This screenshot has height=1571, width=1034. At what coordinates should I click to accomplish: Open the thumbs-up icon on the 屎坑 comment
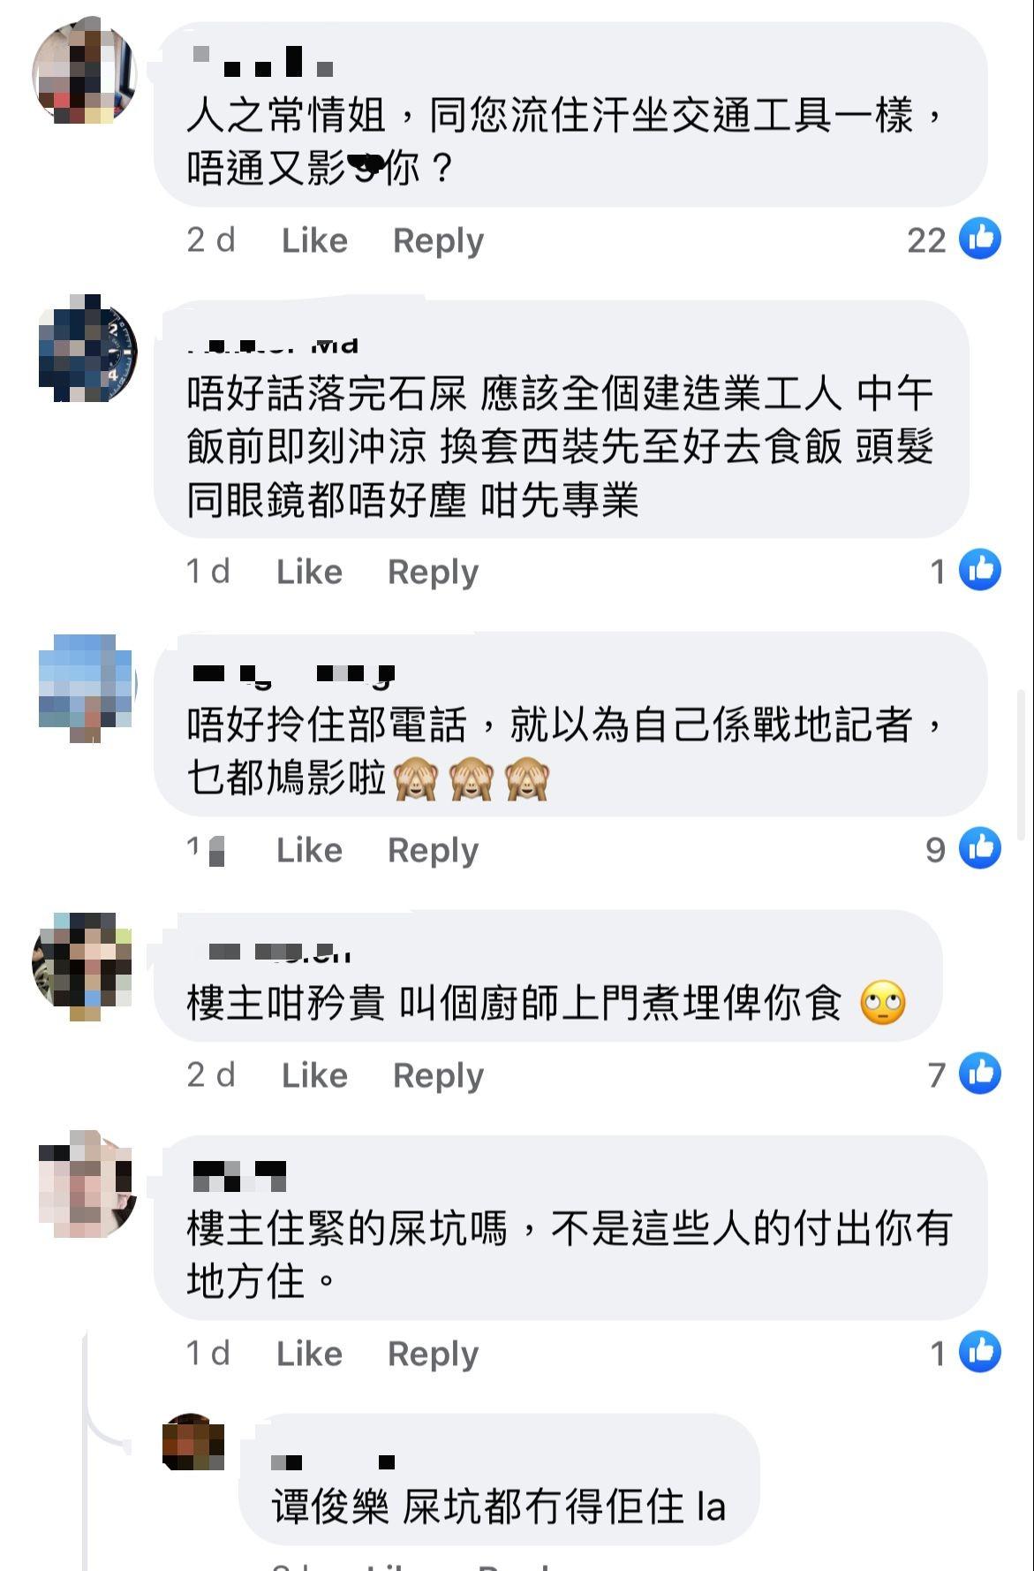pos(980,1352)
